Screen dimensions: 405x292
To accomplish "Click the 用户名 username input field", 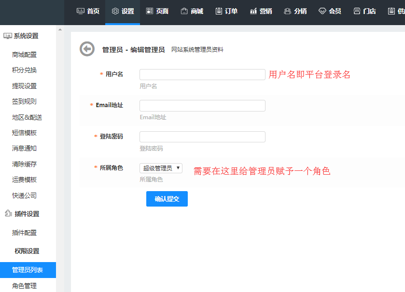I will [202, 74].
